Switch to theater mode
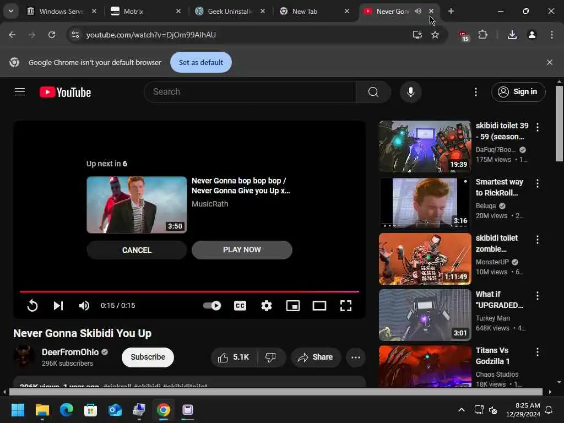Viewport: 564px width, 423px height. click(x=319, y=306)
